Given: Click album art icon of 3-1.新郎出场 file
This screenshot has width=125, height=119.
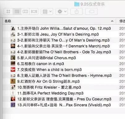Looking at the screenshot, I should 13,34.
